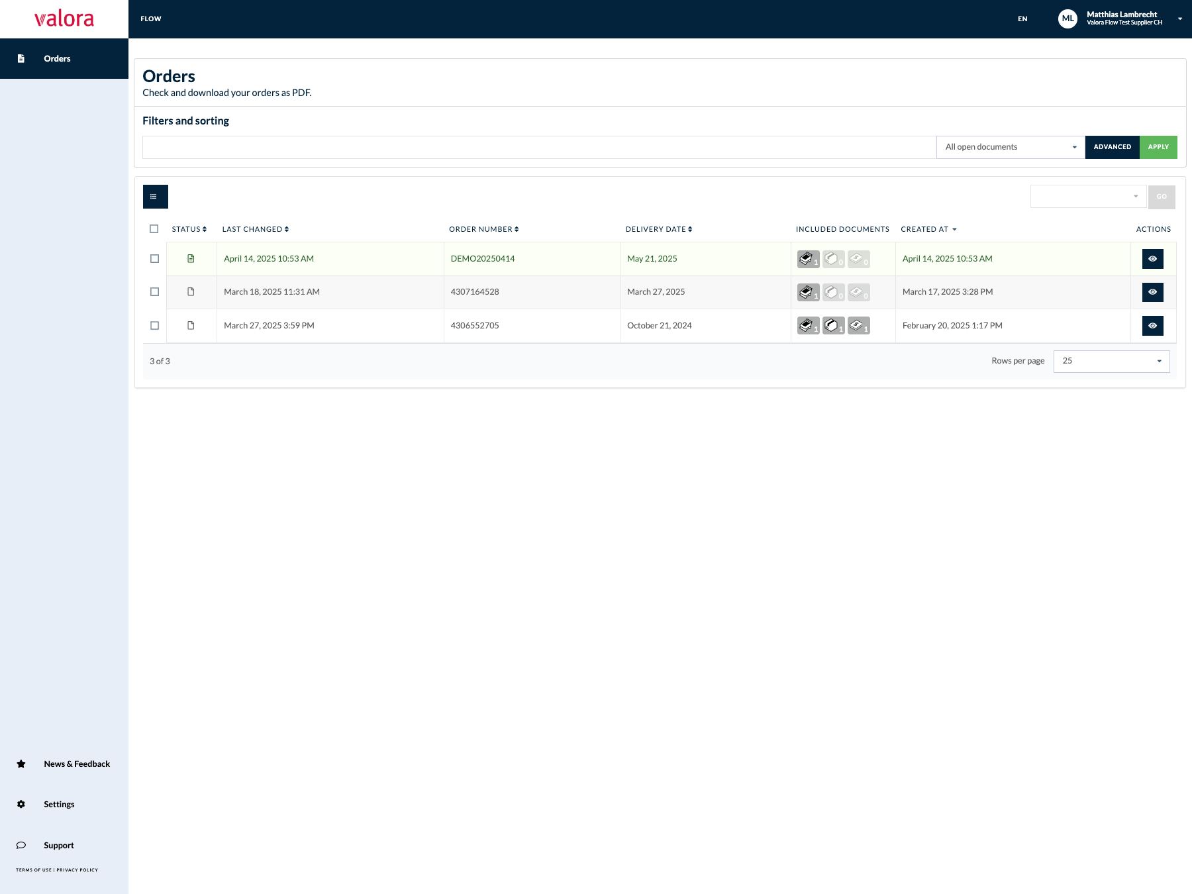The image size is (1192, 894).
Task: Click second document icon for DEMO20250414
Action: [x=833, y=259]
